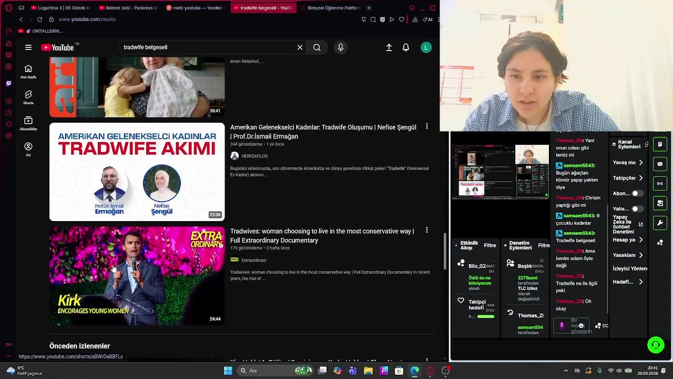
Task: Open the YouTube upload/create icon
Action: 389,47
